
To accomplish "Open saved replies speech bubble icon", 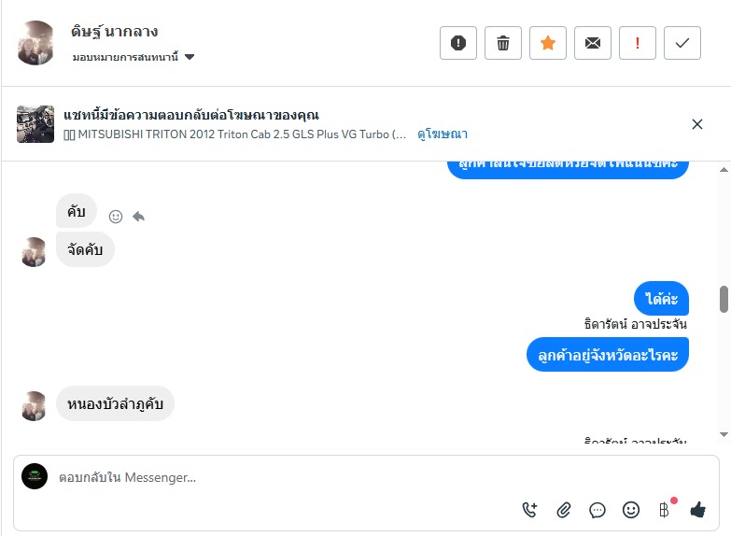I will point(597,510).
